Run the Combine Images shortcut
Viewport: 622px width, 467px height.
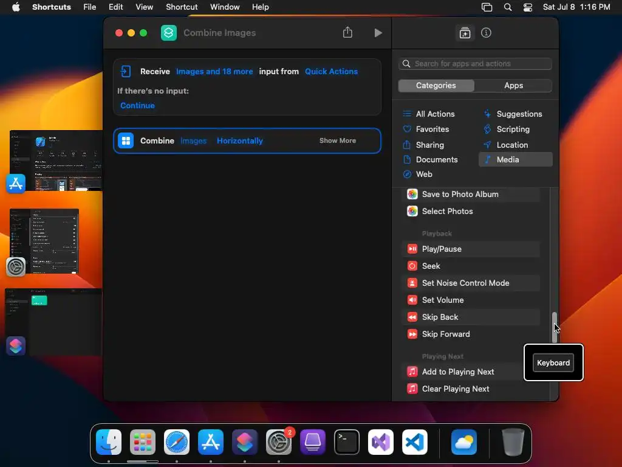tap(378, 33)
